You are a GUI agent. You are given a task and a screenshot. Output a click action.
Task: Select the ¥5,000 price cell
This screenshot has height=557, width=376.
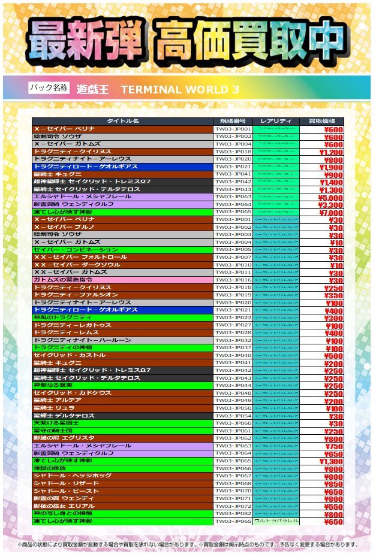click(322, 197)
